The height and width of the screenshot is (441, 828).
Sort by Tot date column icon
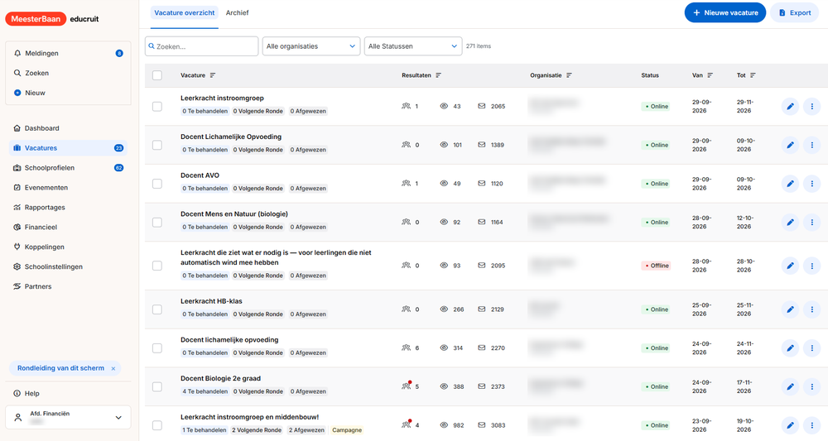[x=753, y=75]
